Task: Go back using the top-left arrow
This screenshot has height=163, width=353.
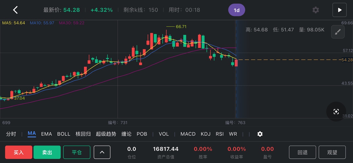Action: click(x=15, y=10)
